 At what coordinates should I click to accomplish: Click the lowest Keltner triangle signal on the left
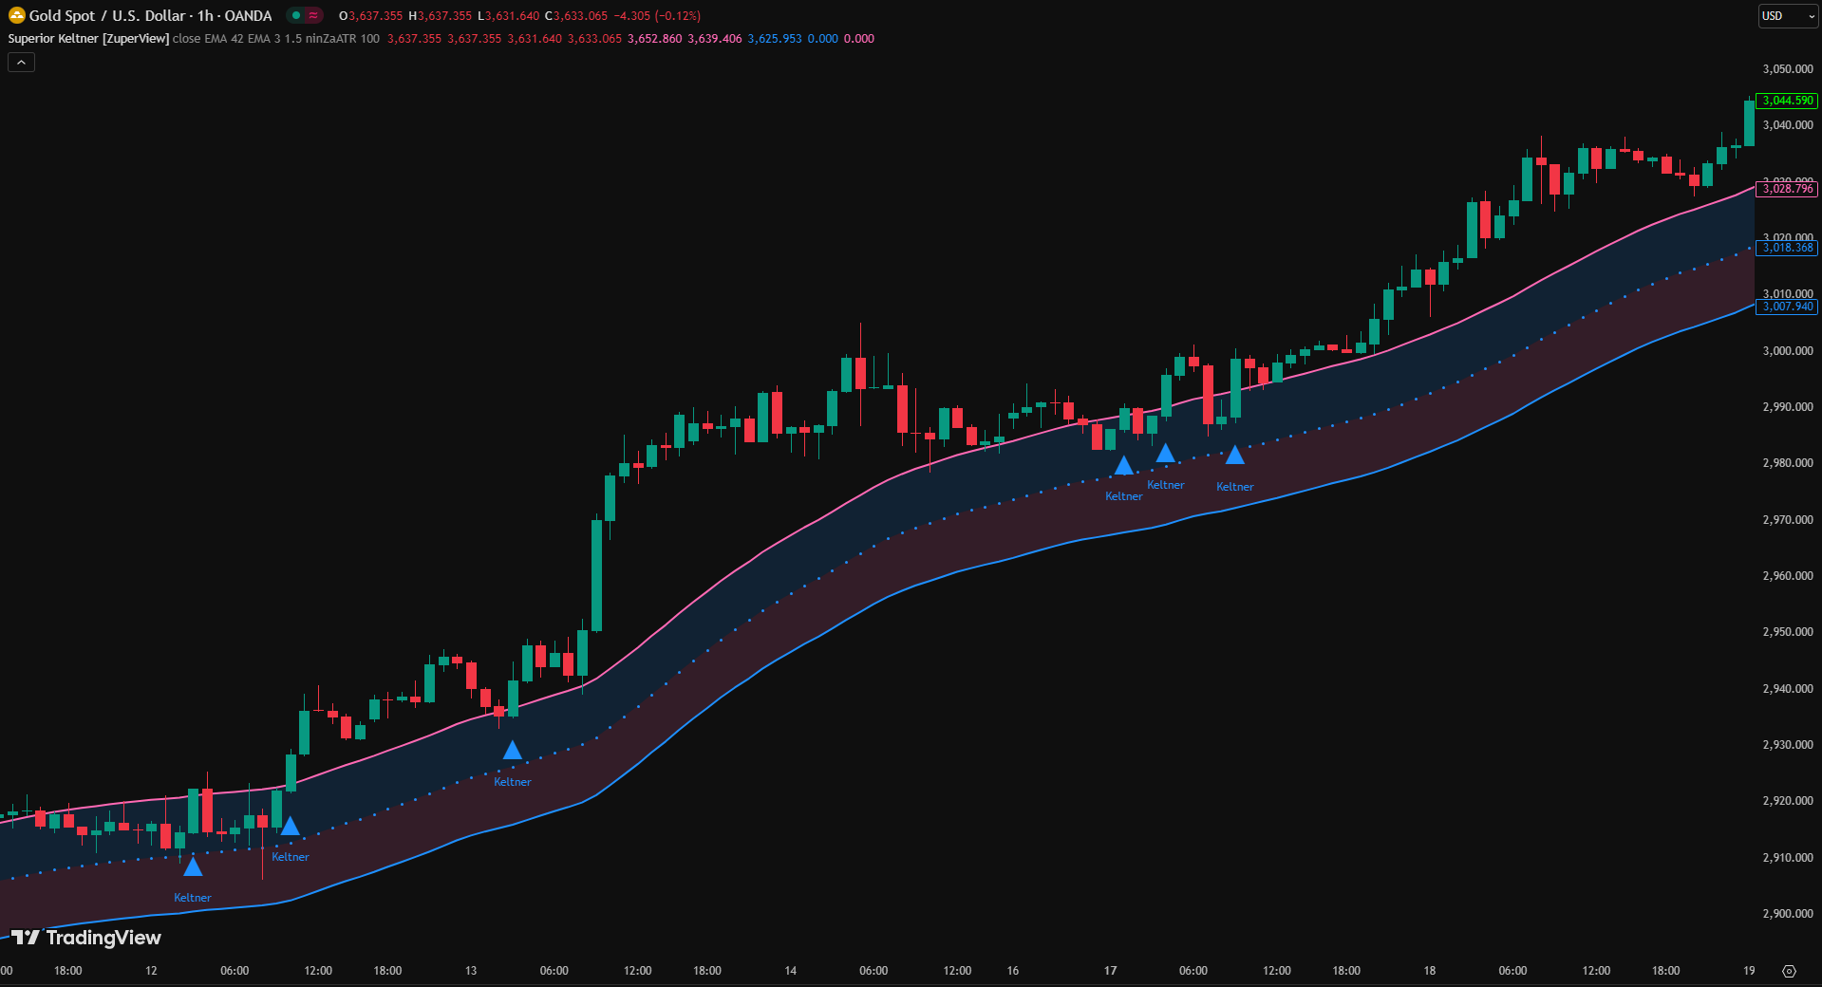[193, 866]
